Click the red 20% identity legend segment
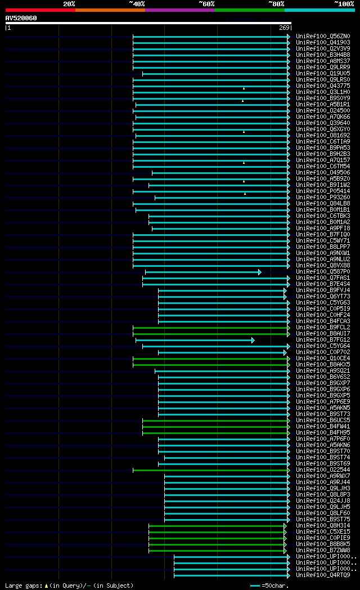 pos(40,10)
